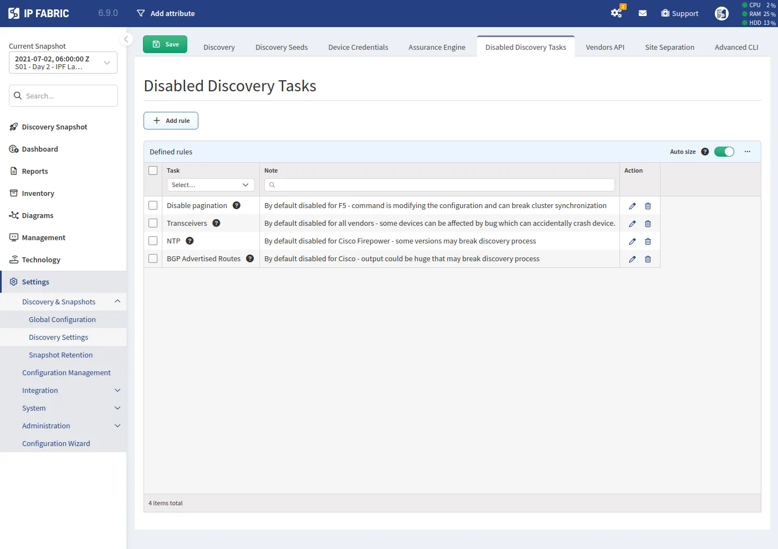The width and height of the screenshot is (778, 549).
Task: Click the trash icon for BGP Advertised Routes
Action: (x=648, y=259)
